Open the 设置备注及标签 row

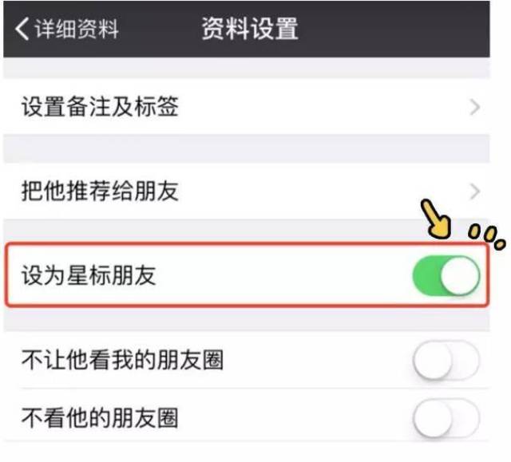(247, 106)
